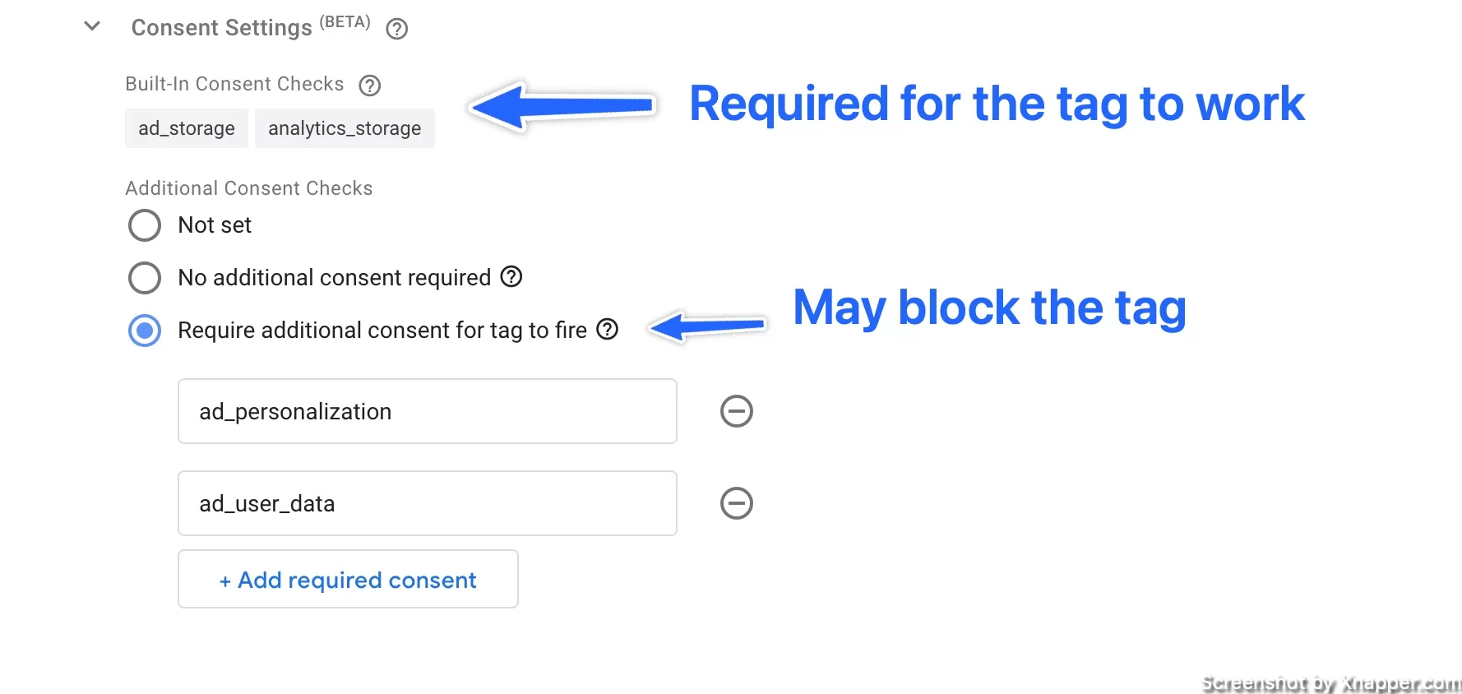The width and height of the screenshot is (1462, 694).
Task: Click the Consent Settings heading text
Action: 221,28
